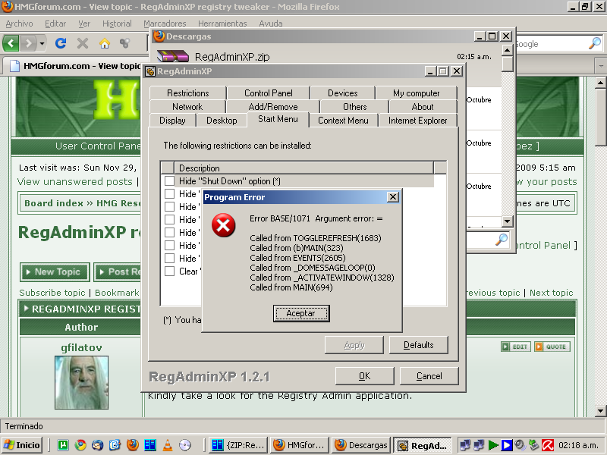Tick the checkbox of the fourth restriction row
Screen dimensions: 607x455
pyautogui.click(x=169, y=219)
